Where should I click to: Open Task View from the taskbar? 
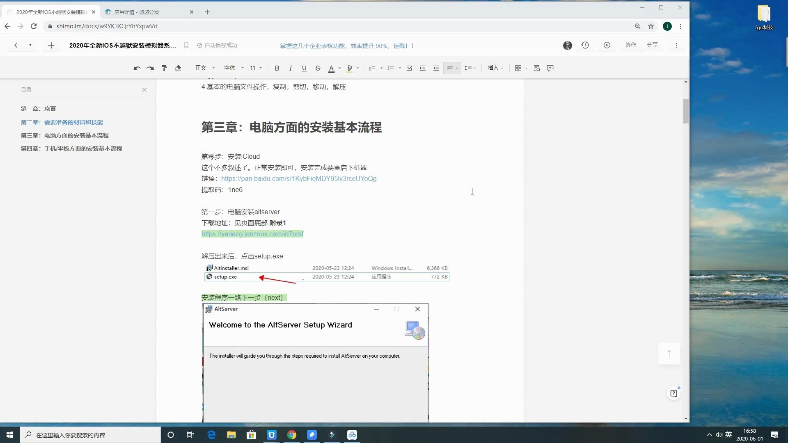click(x=190, y=435)
